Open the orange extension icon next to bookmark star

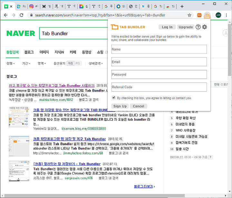[x=199, y=15]
